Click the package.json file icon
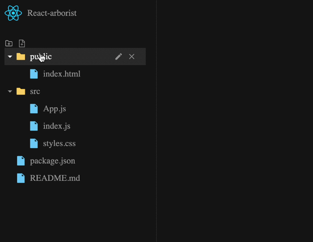This screenshot has width=313, height=242. (21, 161)
